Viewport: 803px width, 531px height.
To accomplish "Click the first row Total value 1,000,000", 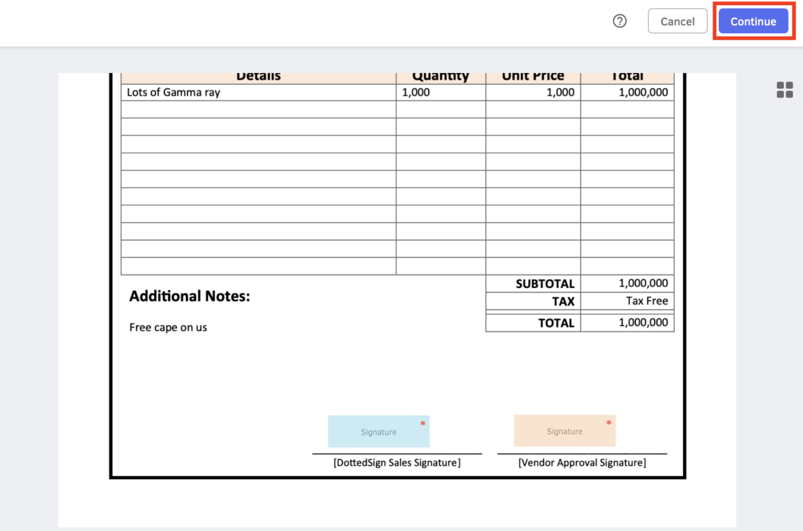I will 643,92.
